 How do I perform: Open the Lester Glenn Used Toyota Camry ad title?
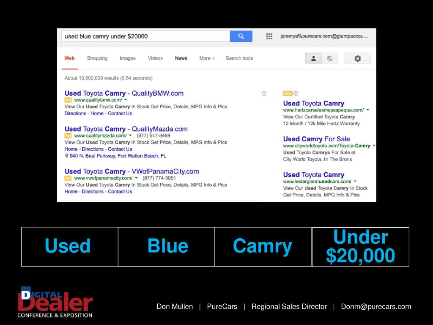click(314, 175)
